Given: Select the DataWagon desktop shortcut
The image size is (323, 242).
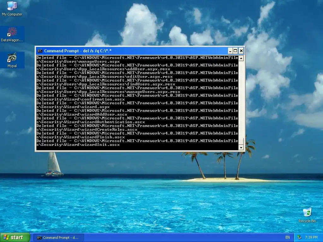Looking at the screenshot, I should point(12,35).
